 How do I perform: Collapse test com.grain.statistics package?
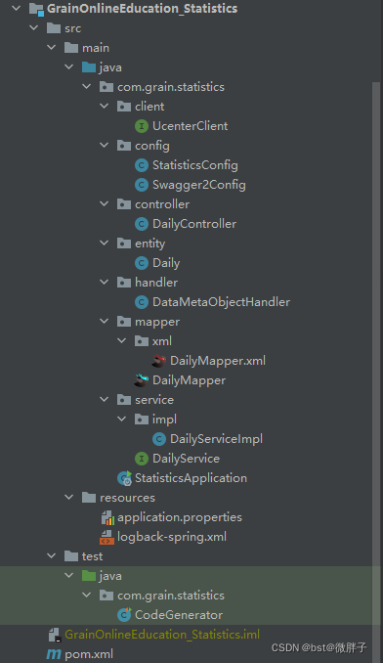[x=87, y=595]
